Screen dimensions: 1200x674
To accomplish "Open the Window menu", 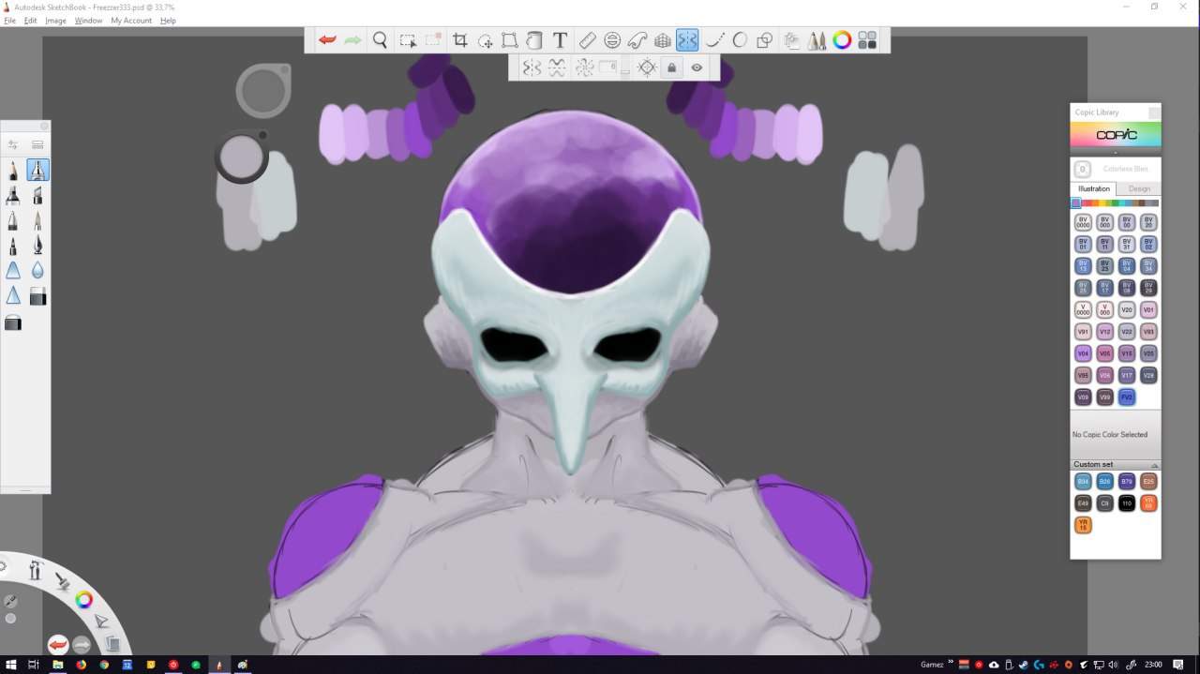I will click(88, 21).
